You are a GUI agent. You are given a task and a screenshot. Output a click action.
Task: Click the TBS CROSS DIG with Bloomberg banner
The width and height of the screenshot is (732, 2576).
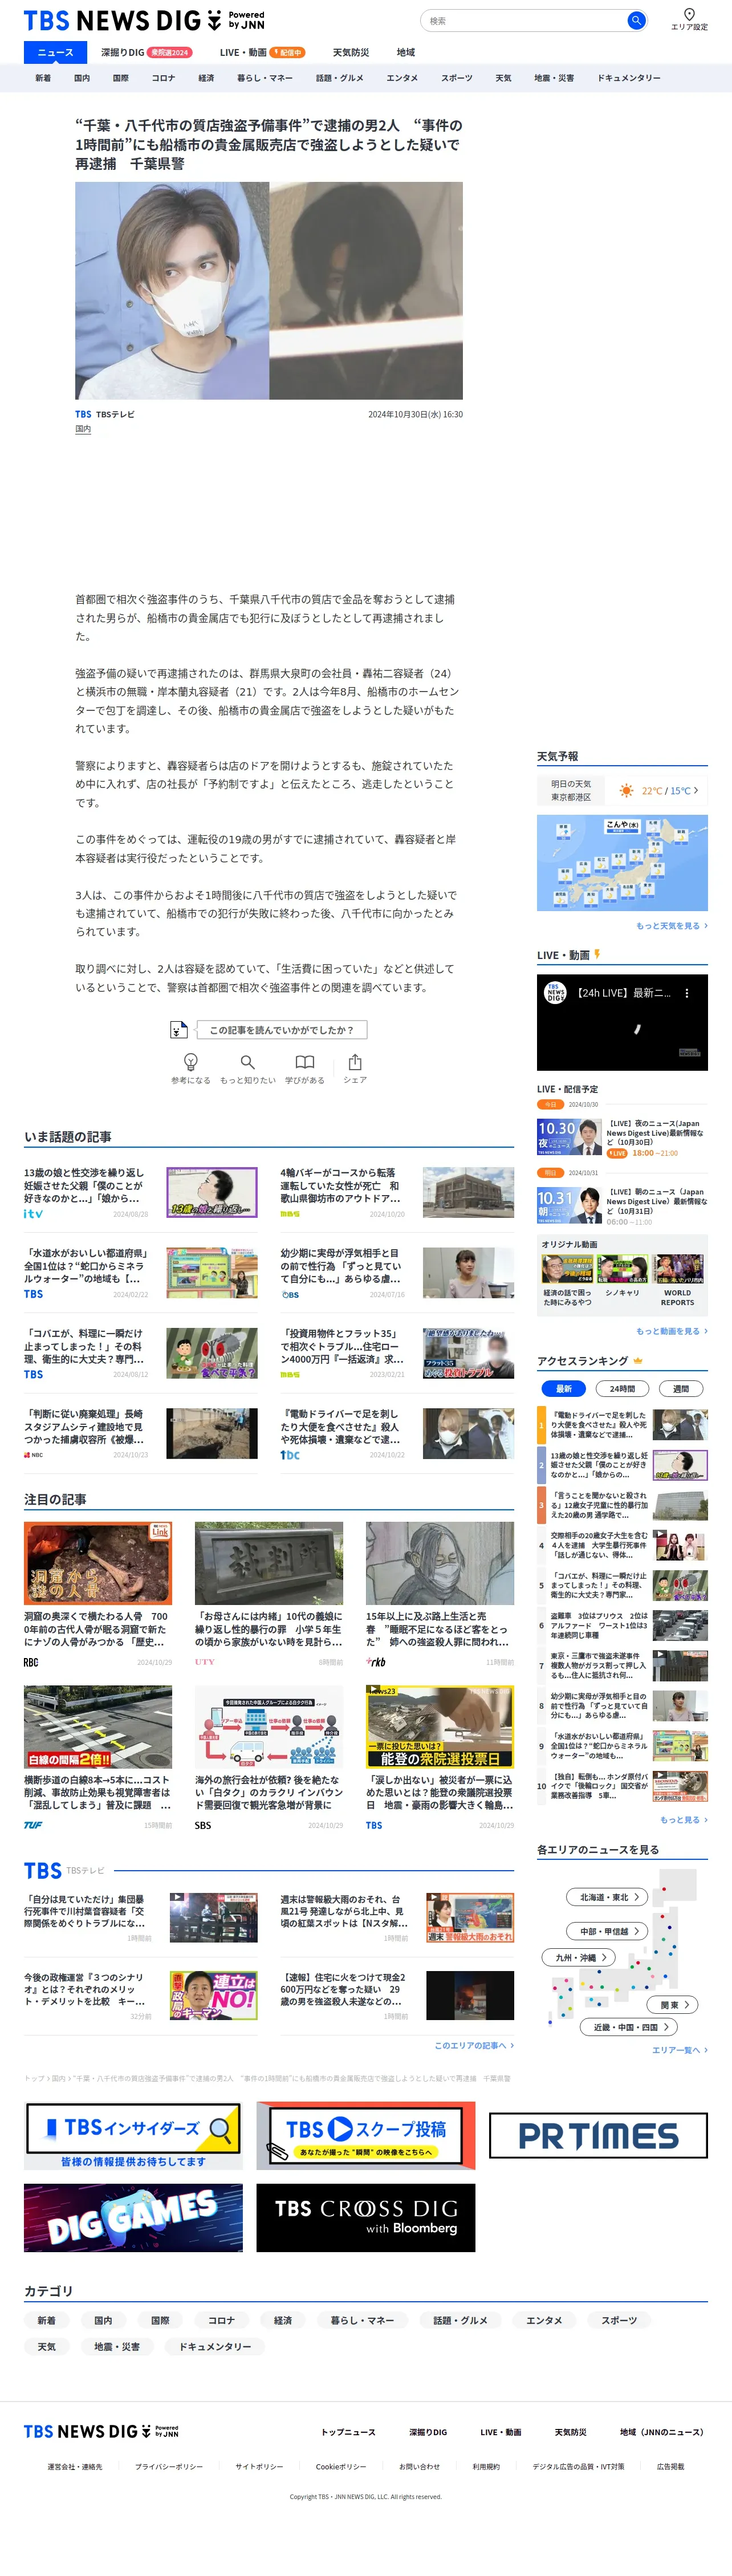tap(365, 2218)
